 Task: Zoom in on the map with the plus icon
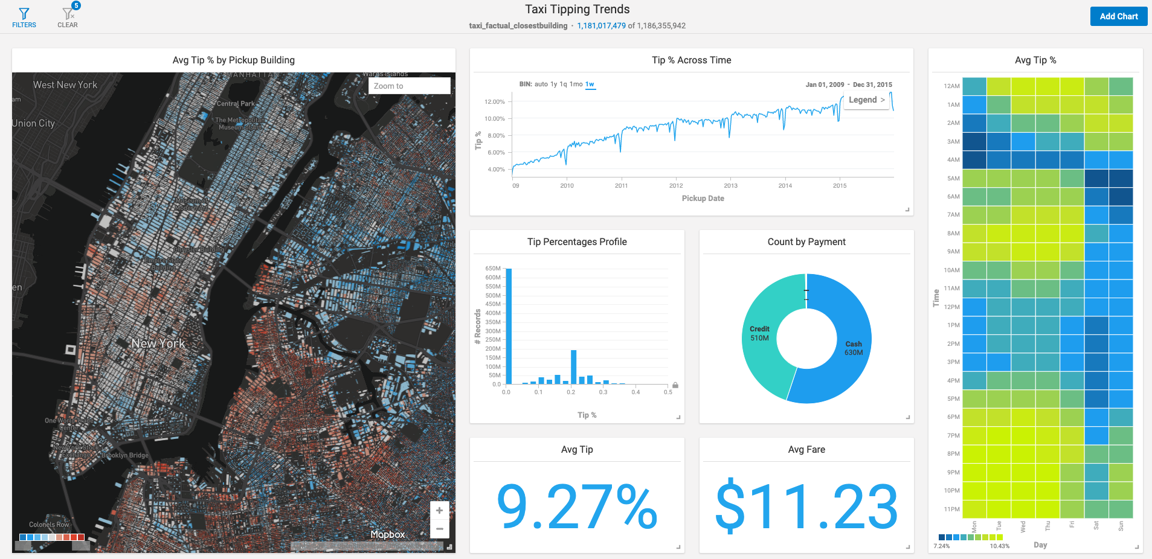[x=439, y=510]
